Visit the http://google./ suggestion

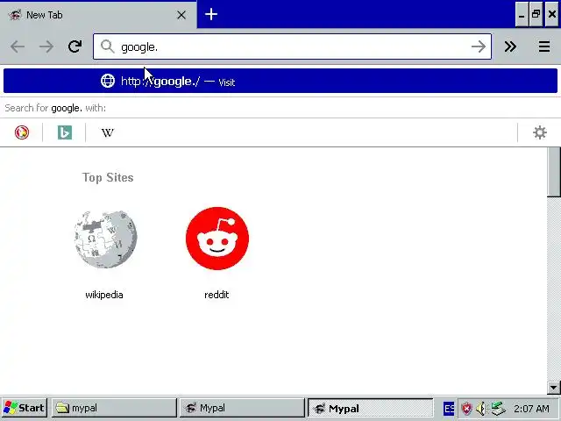pos(280,81)
